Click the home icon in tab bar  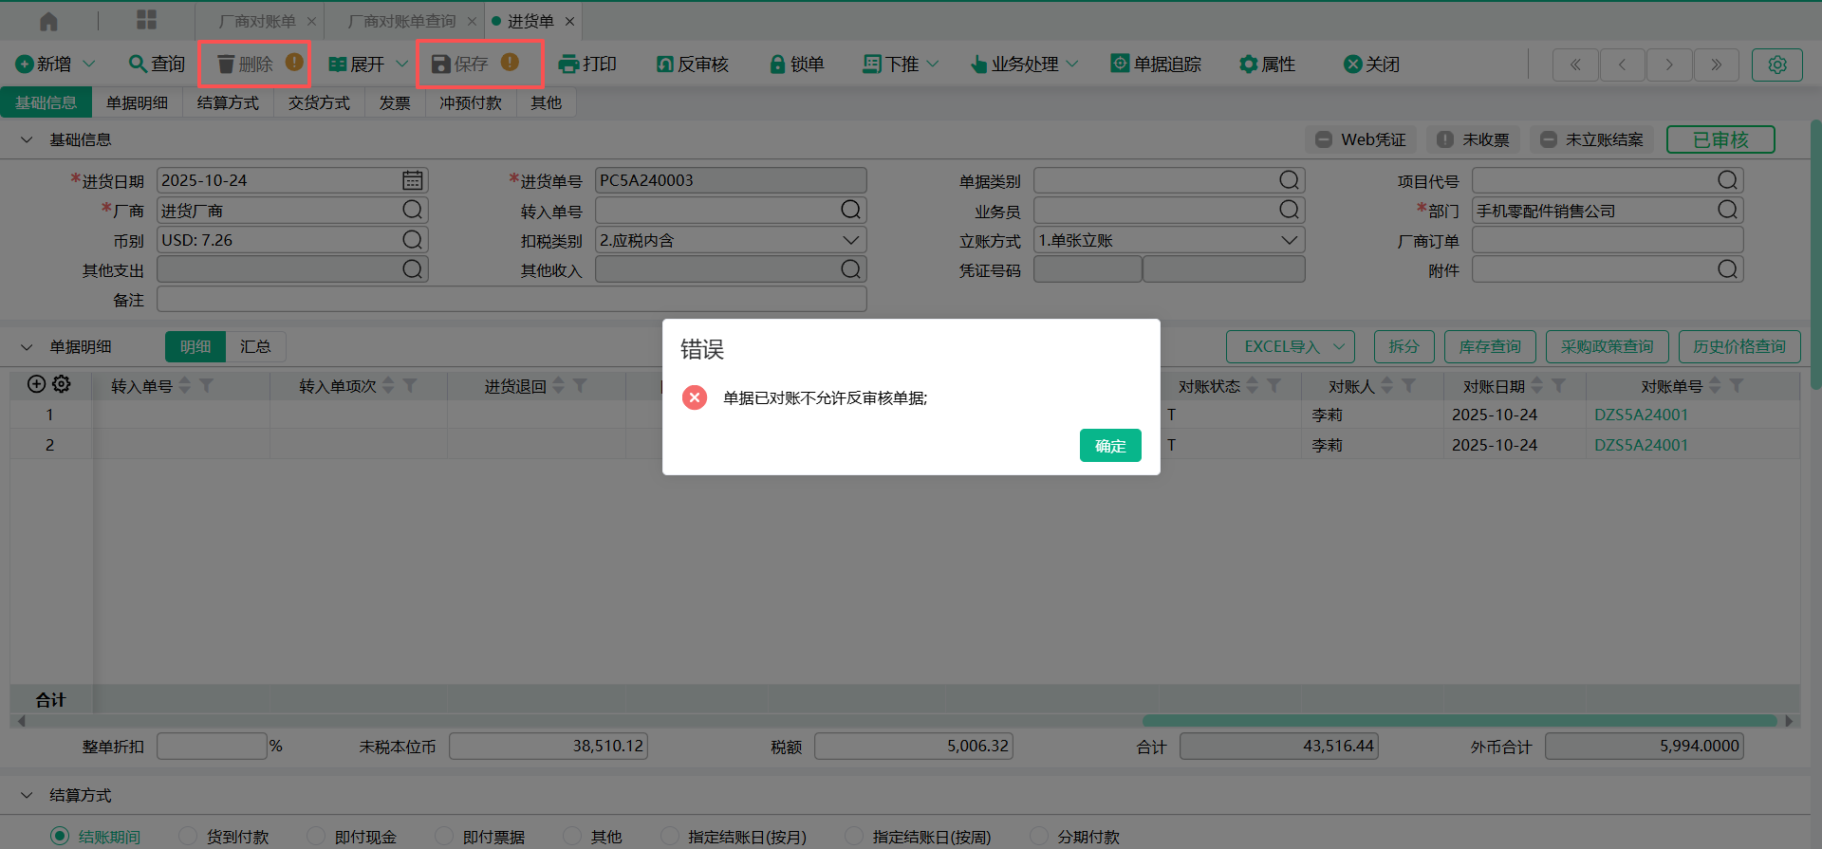[48, 21]
